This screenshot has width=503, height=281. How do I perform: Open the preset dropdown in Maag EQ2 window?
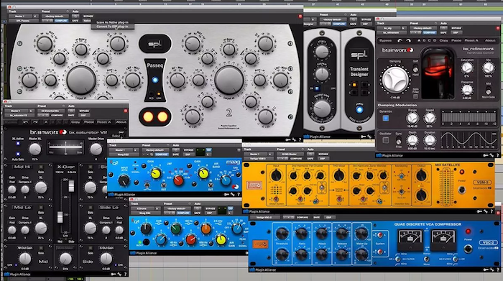pos(155,149)
